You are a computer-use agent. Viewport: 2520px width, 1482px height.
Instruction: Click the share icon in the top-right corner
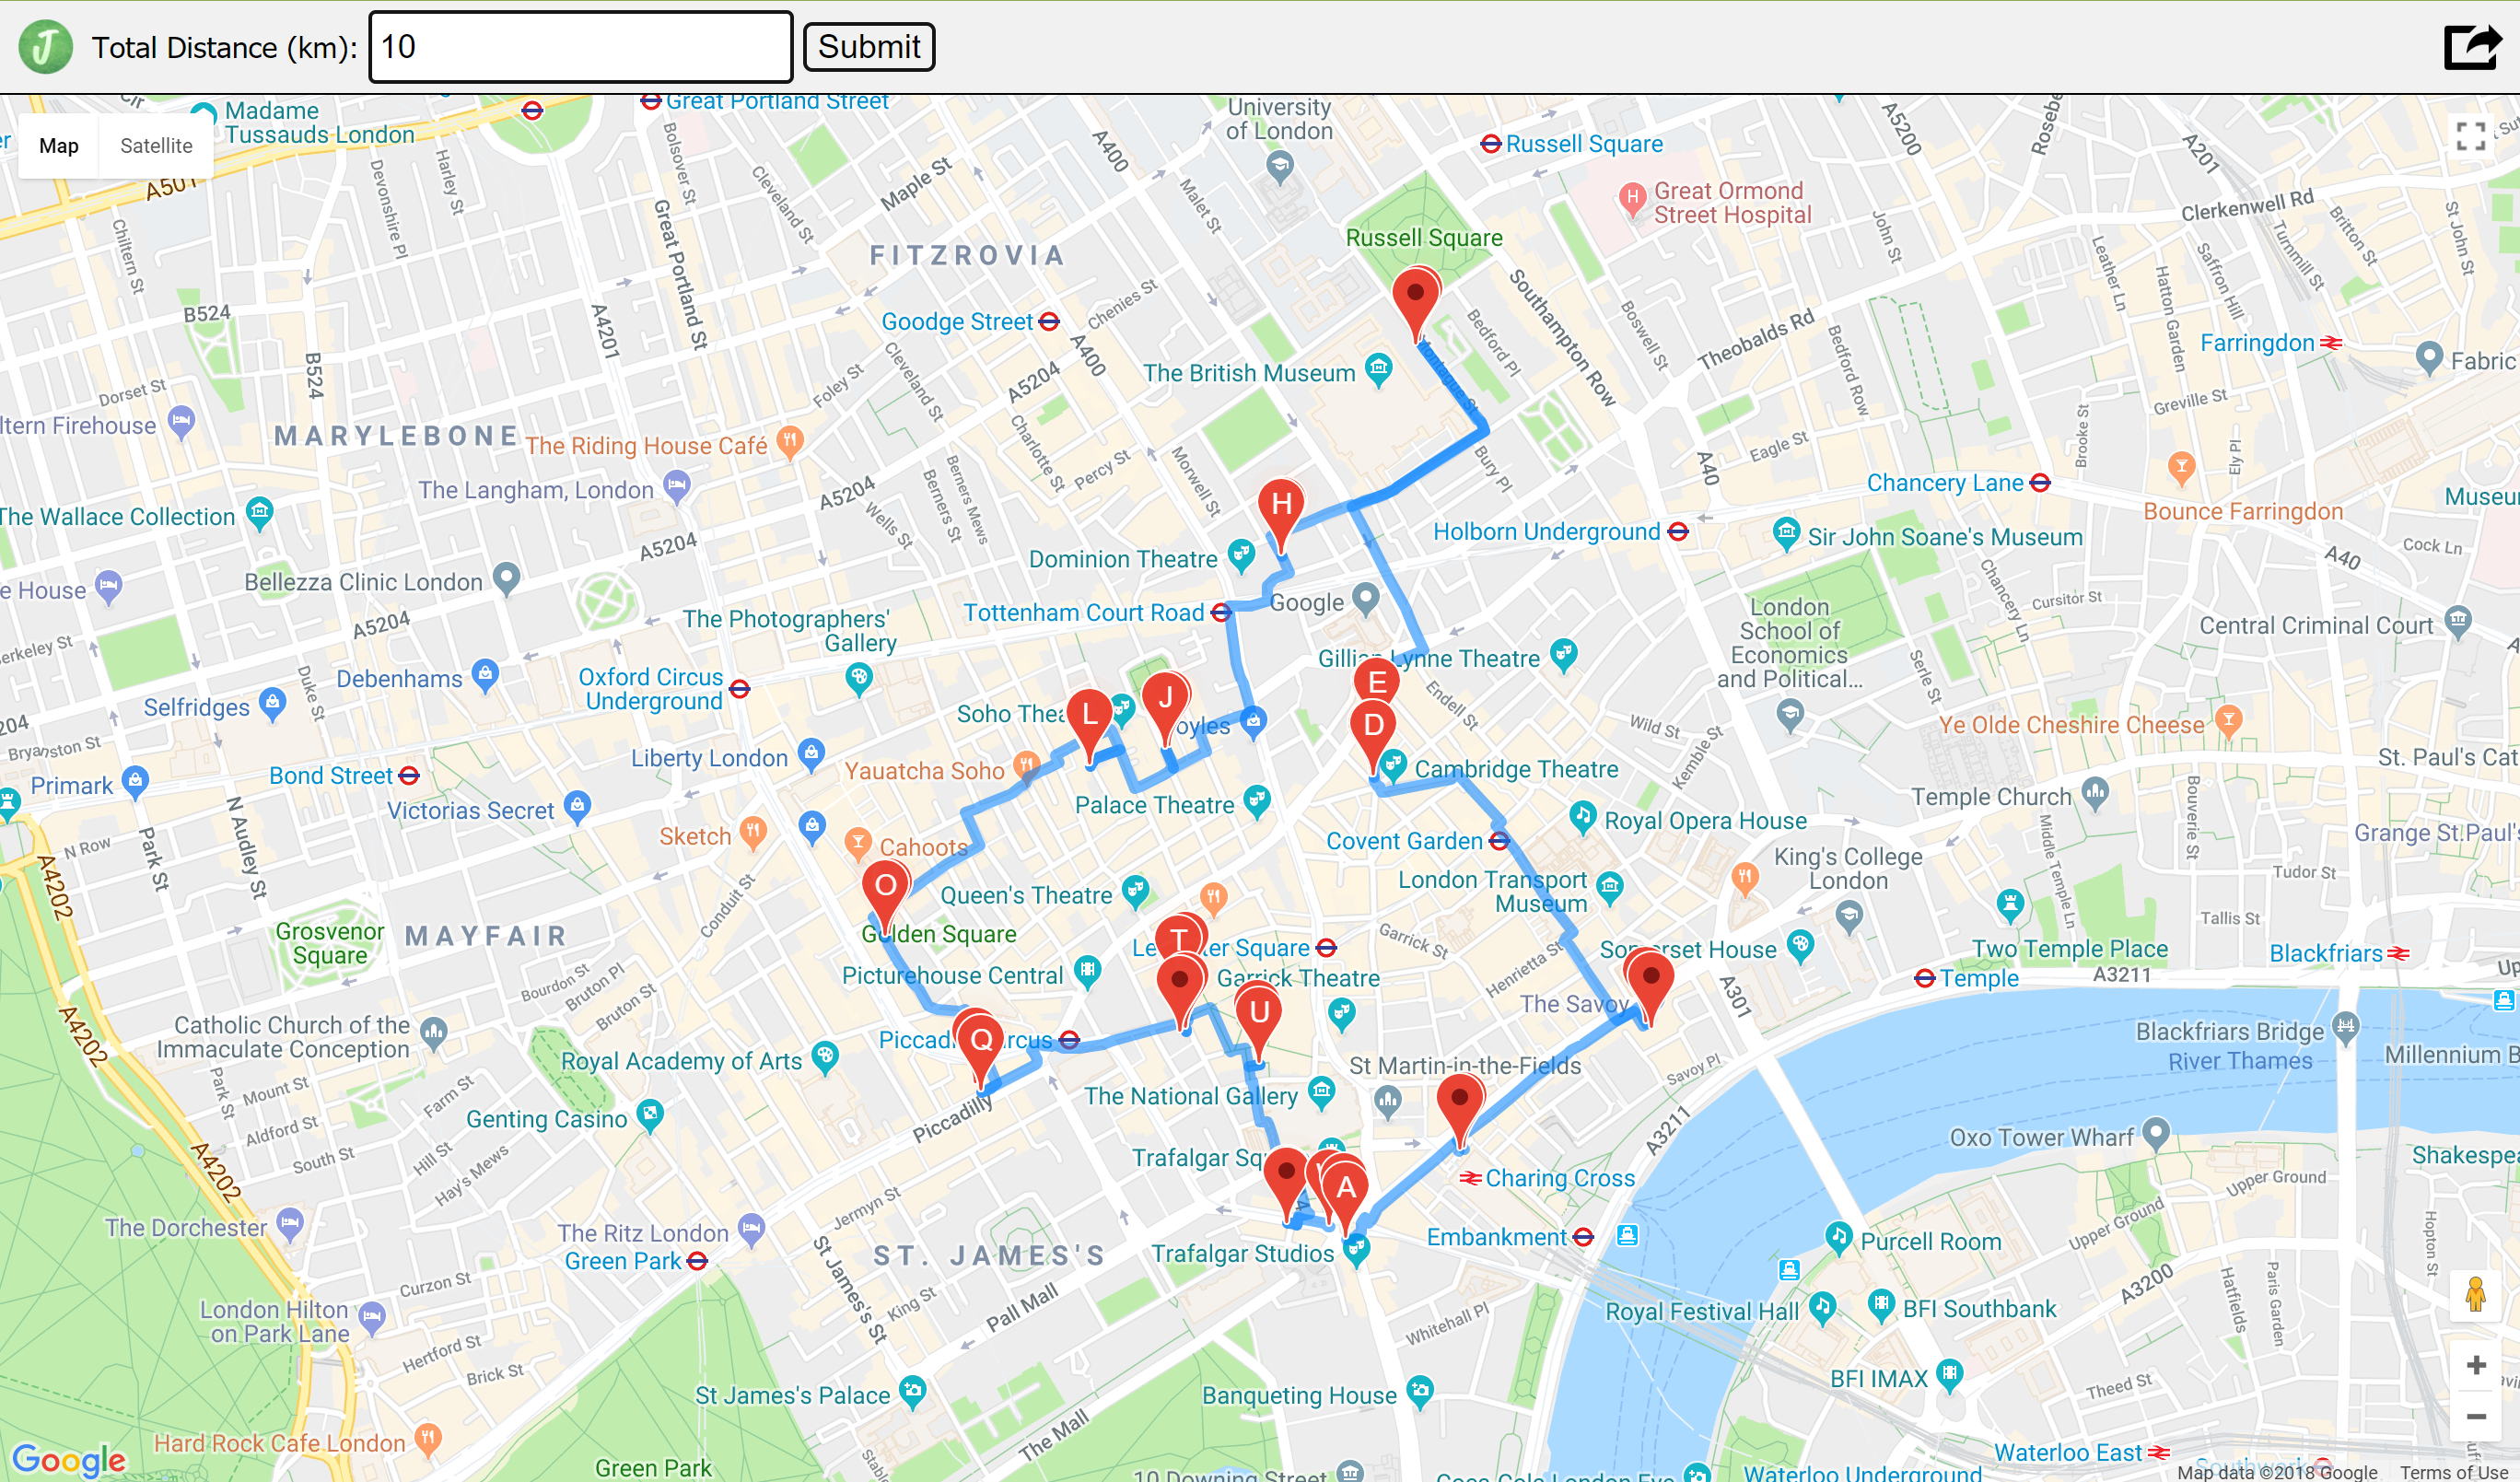[x=2472, y=46]
